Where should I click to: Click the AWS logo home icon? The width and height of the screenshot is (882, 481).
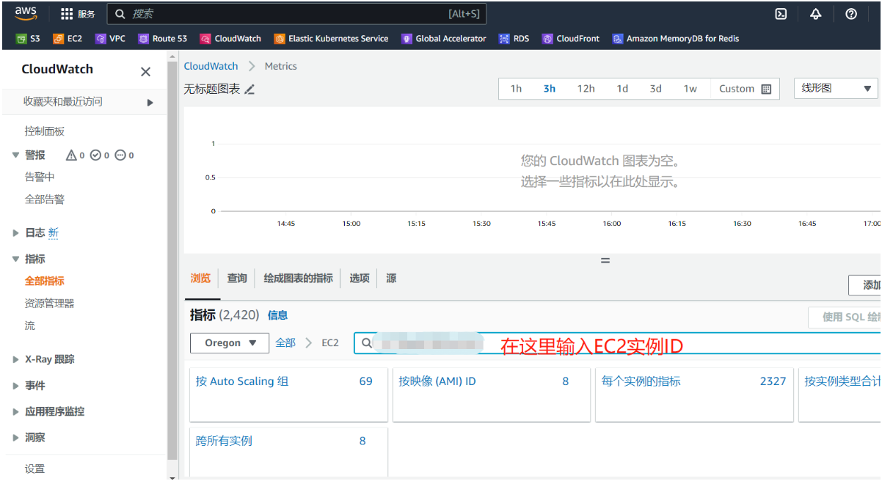click(x=26, y=13)
